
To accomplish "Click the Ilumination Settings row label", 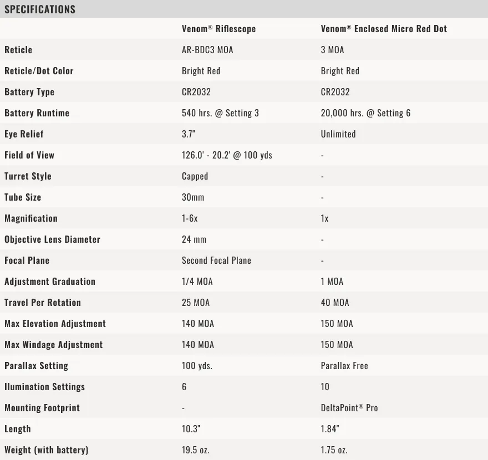I will (x=44, y=387).
